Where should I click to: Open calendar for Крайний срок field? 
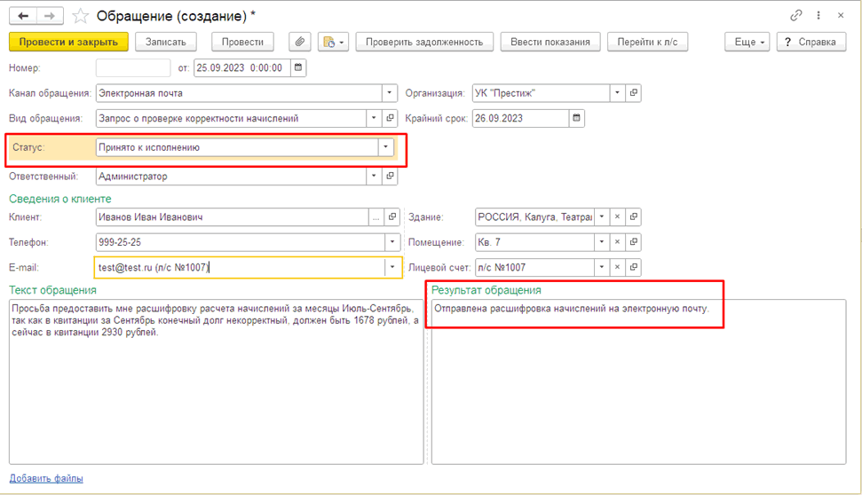pyautogui.click(x=577, y=118)
